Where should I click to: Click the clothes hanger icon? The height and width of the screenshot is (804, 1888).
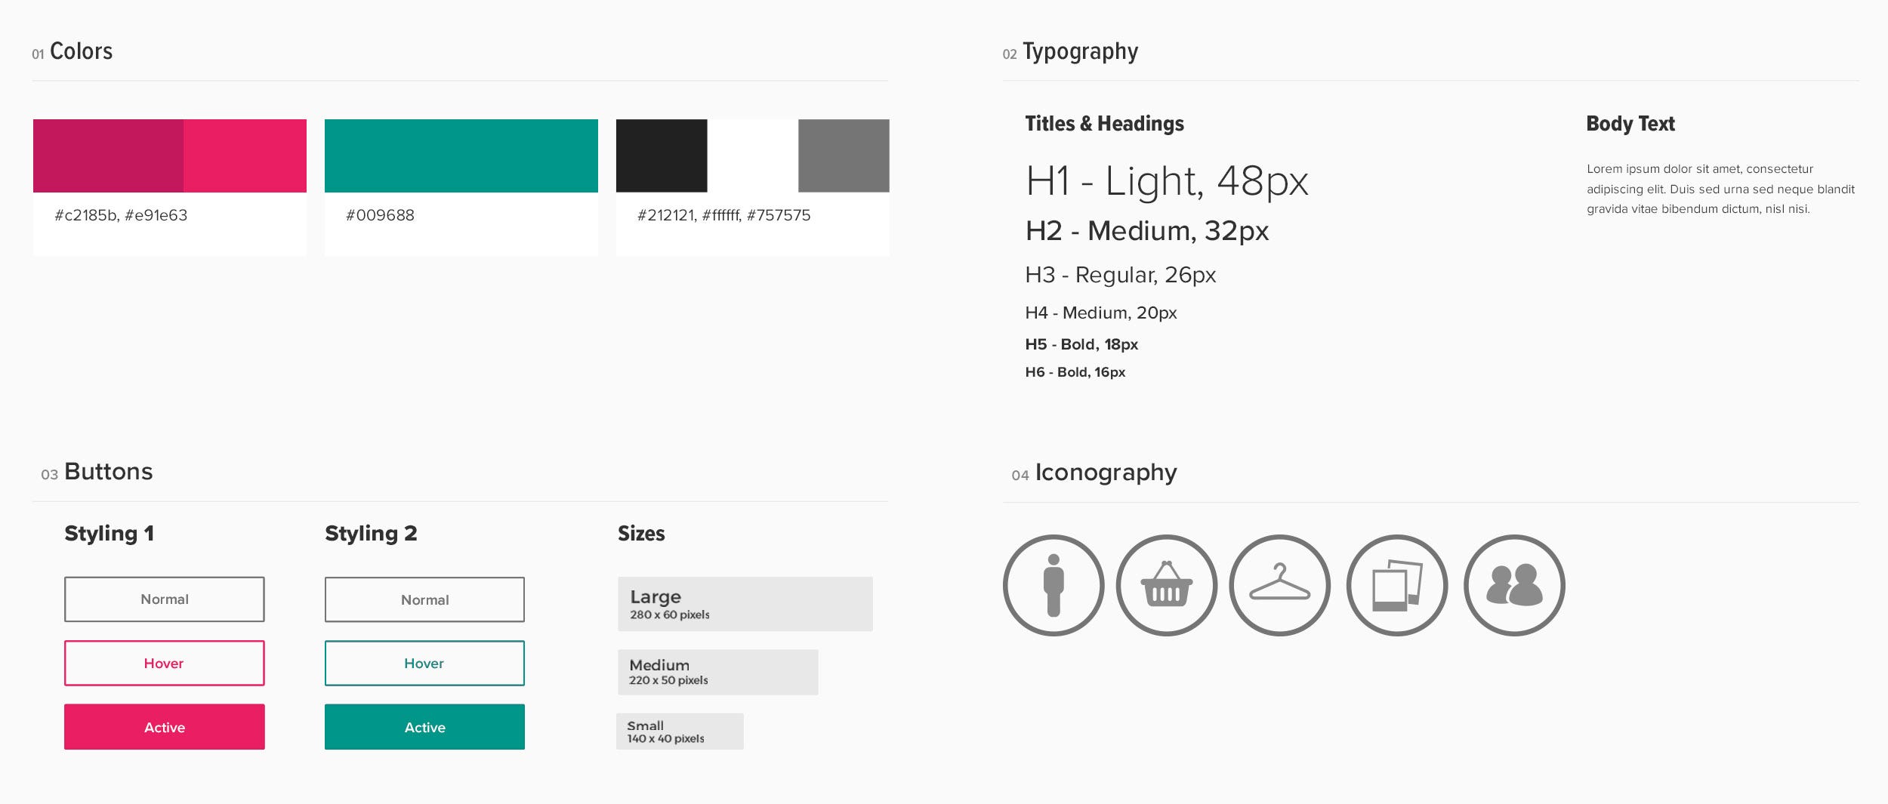tap(1280, 585)
